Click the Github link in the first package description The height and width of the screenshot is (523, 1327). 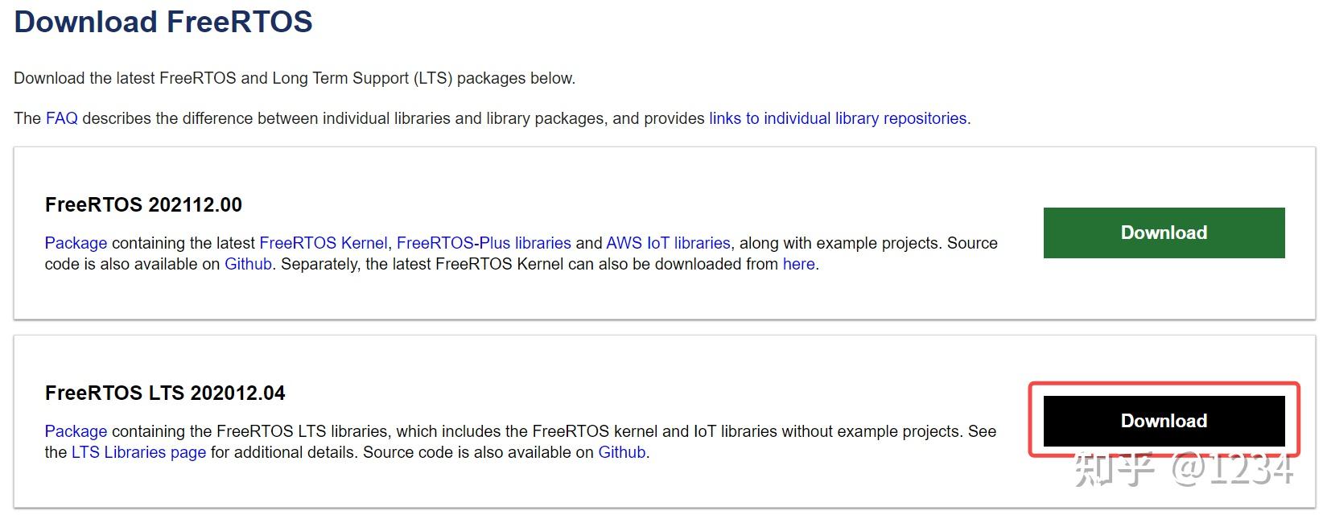[247, 263]
